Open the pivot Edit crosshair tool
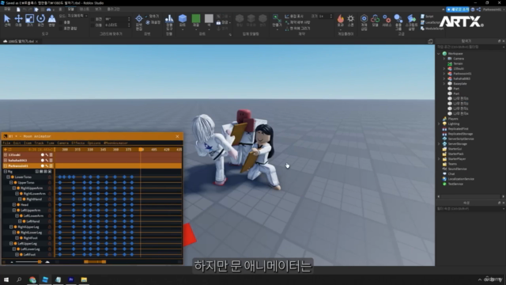The height and width of the screenshot is (285, 506). [139, 21]
